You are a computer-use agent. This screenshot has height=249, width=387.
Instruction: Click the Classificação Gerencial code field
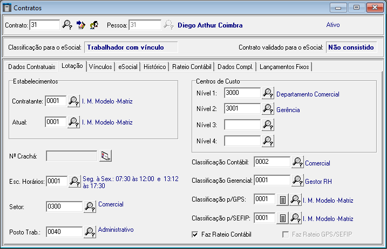[272, 180]
